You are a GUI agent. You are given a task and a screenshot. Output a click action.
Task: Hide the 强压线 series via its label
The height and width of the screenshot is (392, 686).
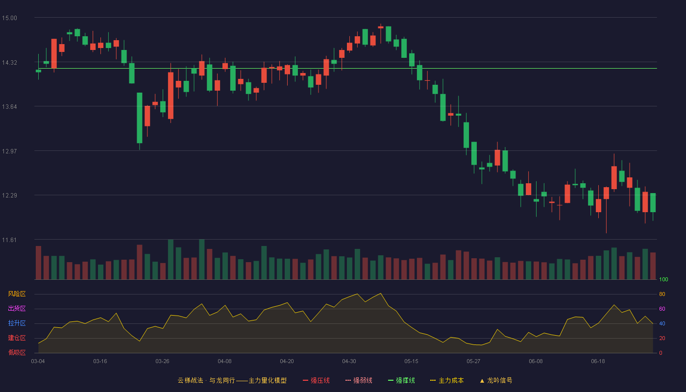pyautogui.click(x=320, y=380)
